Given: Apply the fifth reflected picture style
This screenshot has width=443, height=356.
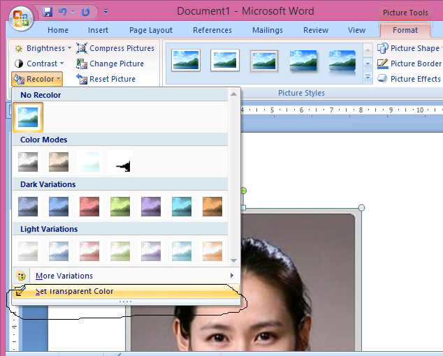Looking at the screenshot, I should pos(342,61).
